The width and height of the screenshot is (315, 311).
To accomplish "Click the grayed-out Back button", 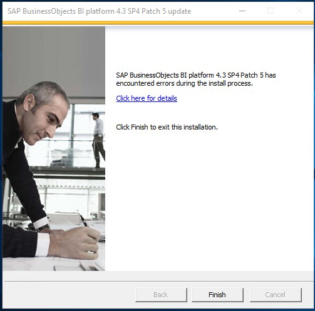I will tap(161, 295).
